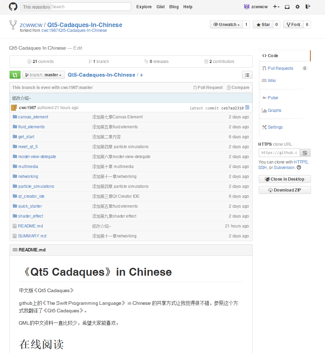The width and height of the screenshot is (325, 353).
Task: Open commit message 添加第三章Qt Creator IDE
Action: [x=116, y=196]
